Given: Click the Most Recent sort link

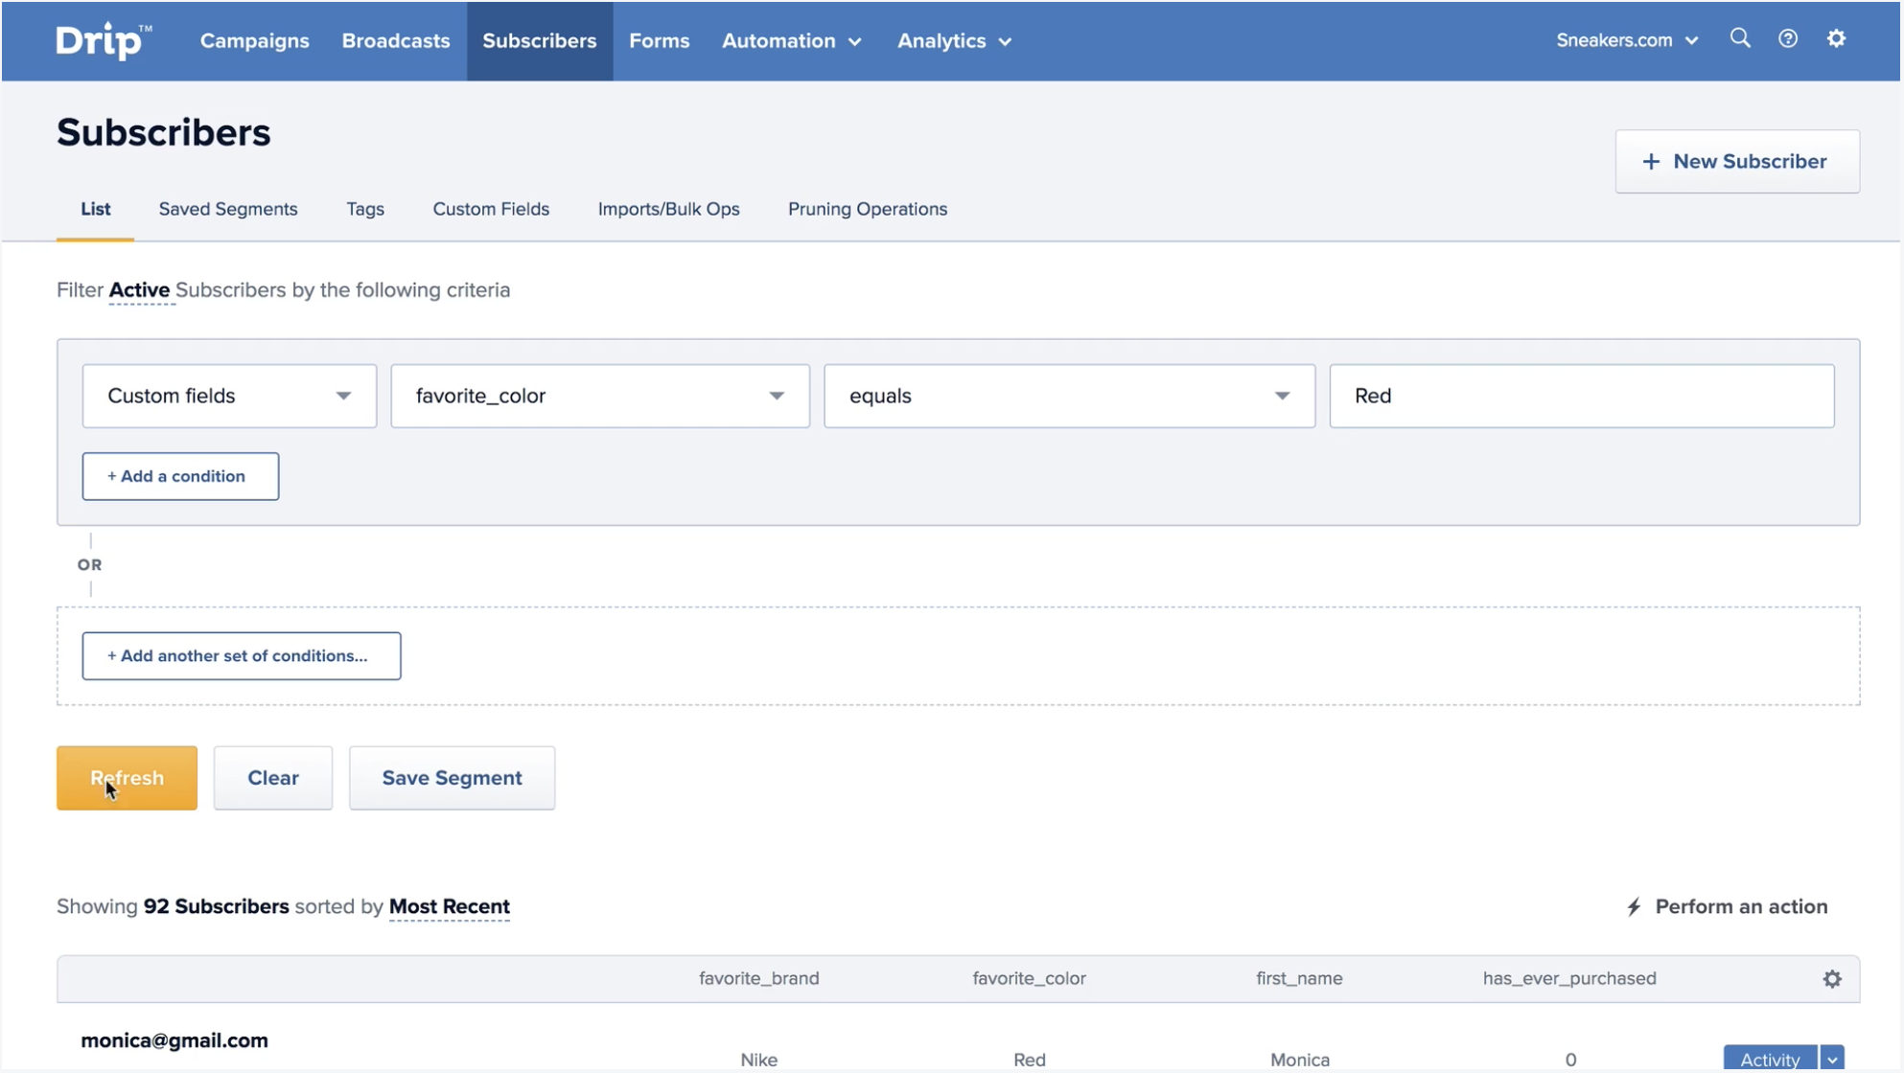Looking at the screenshot, I should pyautogui.click(x=449, y=905).
